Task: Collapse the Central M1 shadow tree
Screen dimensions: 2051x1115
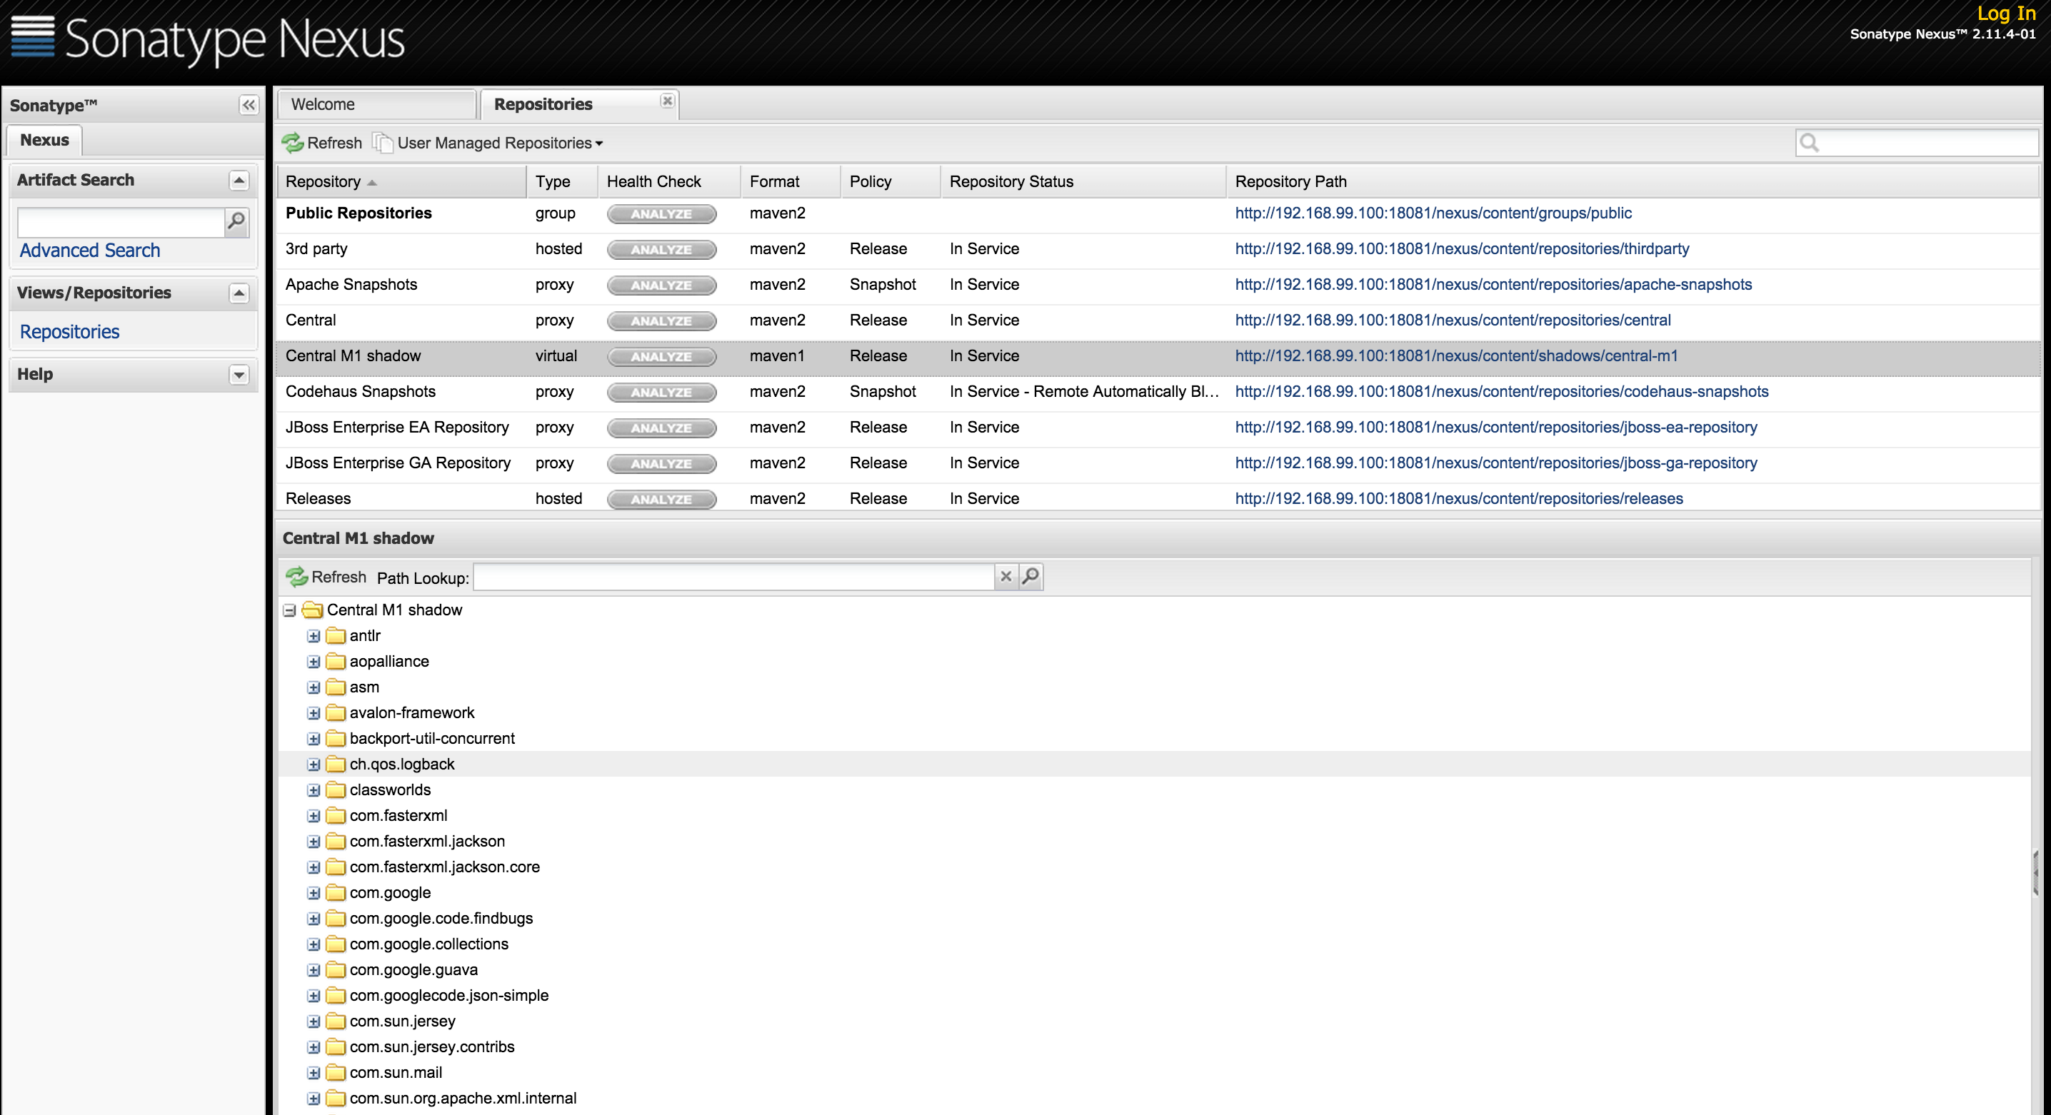Action: 291,610
